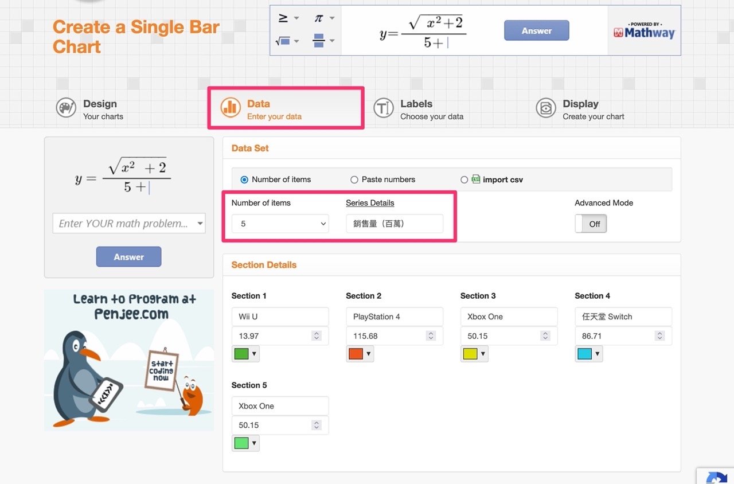The height and width of the screenshot is (484, 734).
Task: Click the math formula in top Mathway banner
Action: click(x=423, y=33)
